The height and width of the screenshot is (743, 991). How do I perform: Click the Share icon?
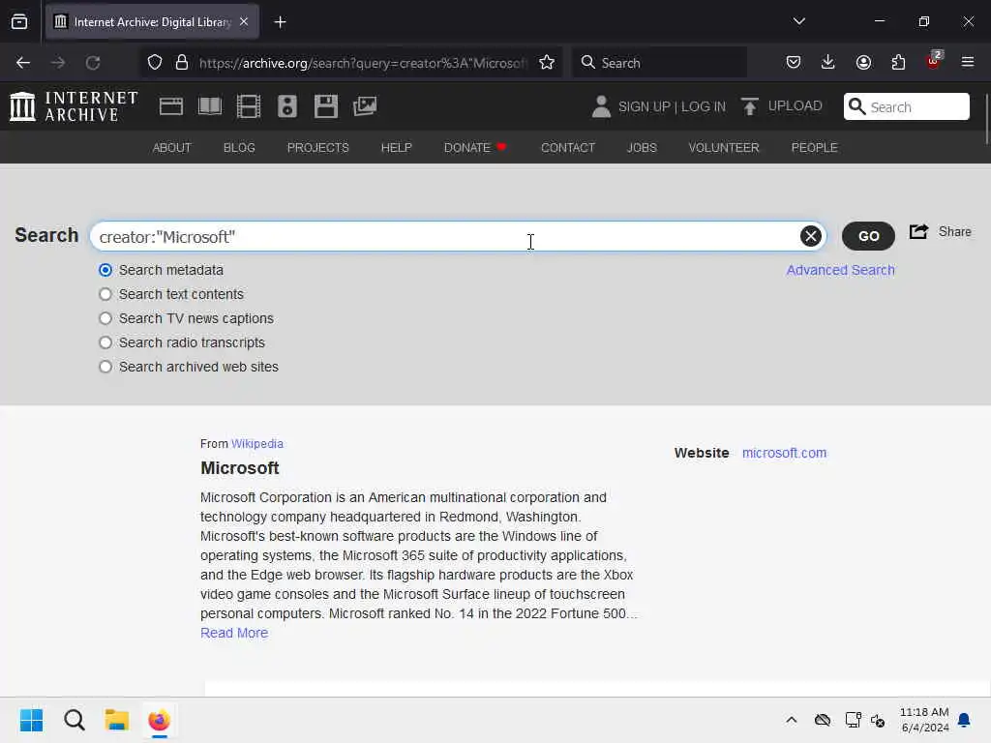point(919,232)
